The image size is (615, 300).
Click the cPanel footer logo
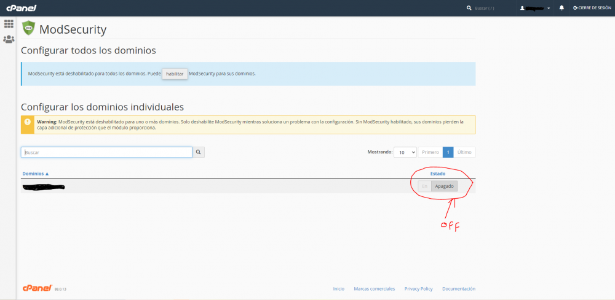[38, 288]
